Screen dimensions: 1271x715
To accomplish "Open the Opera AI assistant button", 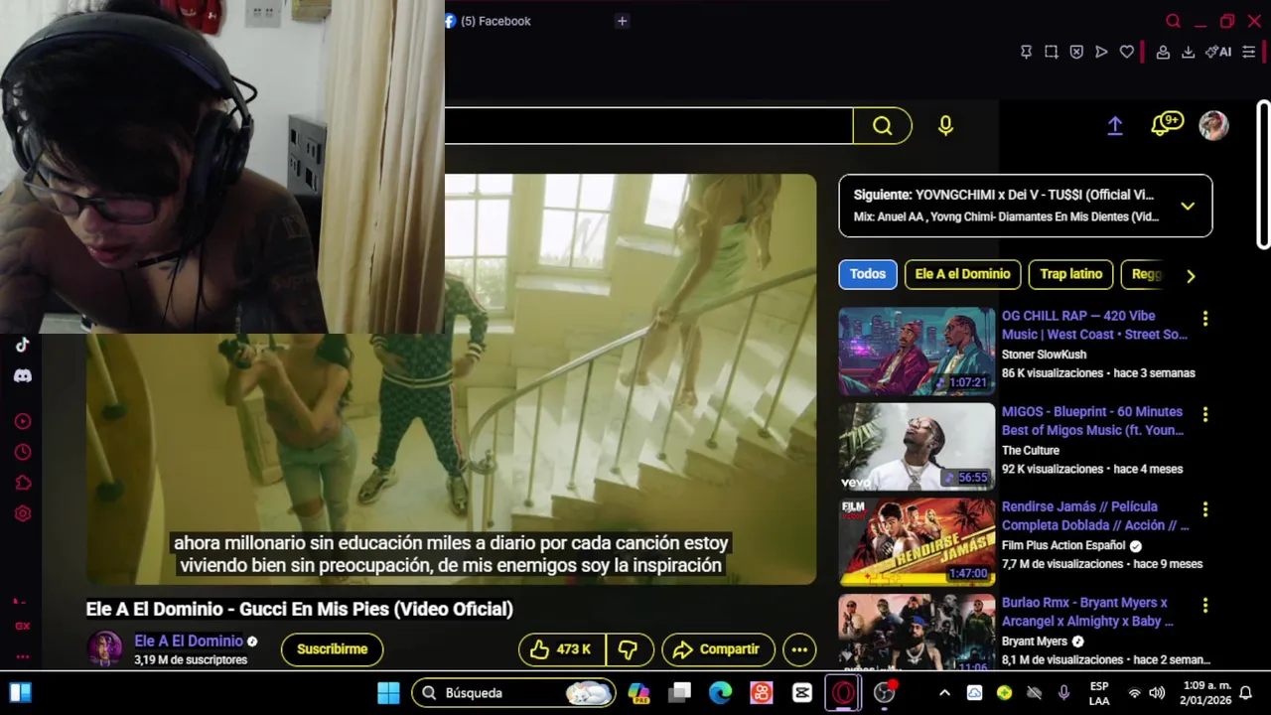I will click(1218, 52).
